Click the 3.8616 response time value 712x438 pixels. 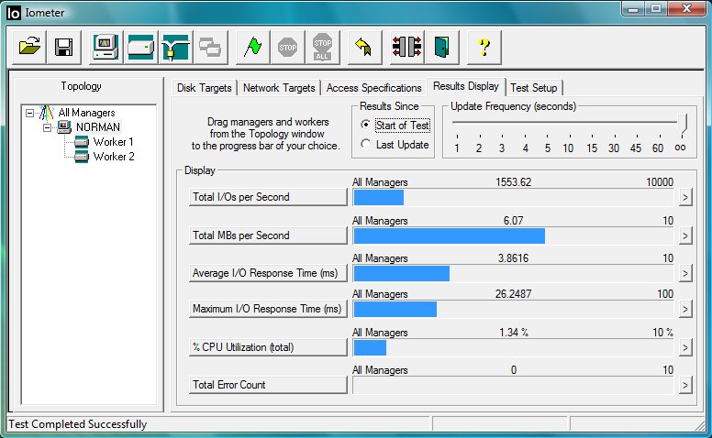[x=513, y=258]
